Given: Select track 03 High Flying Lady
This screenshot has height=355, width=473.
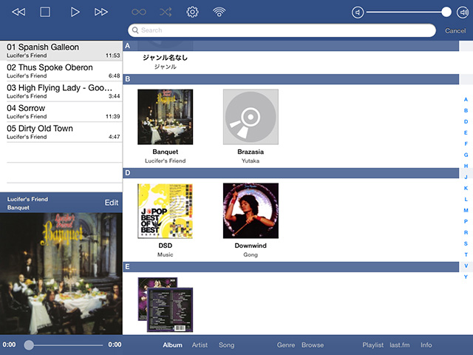Looking at the screenshot, I should click(61, 92).
